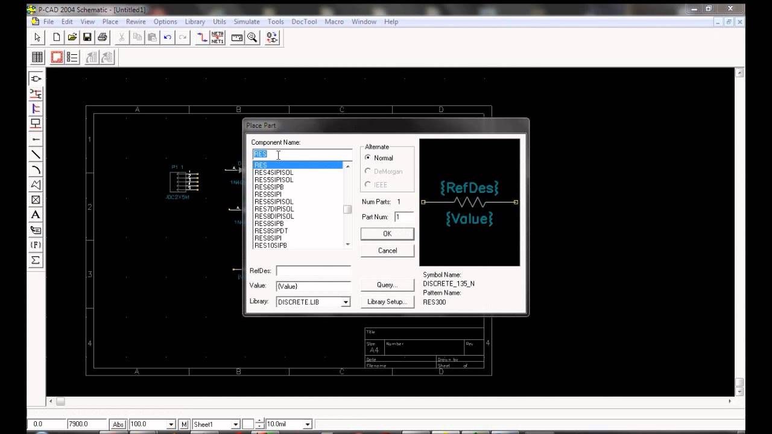
Task: Select RES7DIPISOL in the component list
Action: tap(298, 209)
